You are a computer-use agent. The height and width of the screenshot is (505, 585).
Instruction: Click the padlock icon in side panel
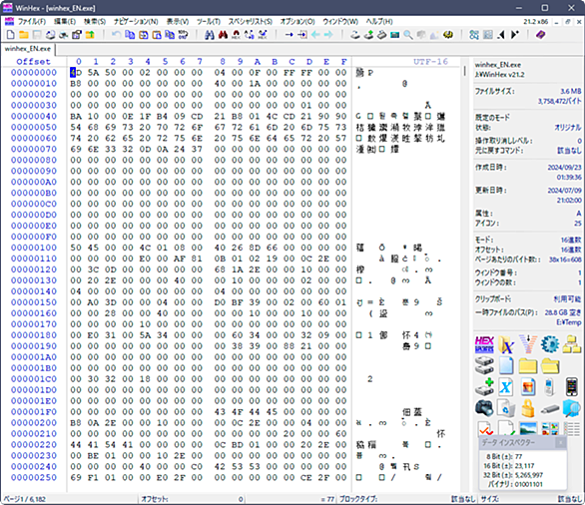point(528,408)
